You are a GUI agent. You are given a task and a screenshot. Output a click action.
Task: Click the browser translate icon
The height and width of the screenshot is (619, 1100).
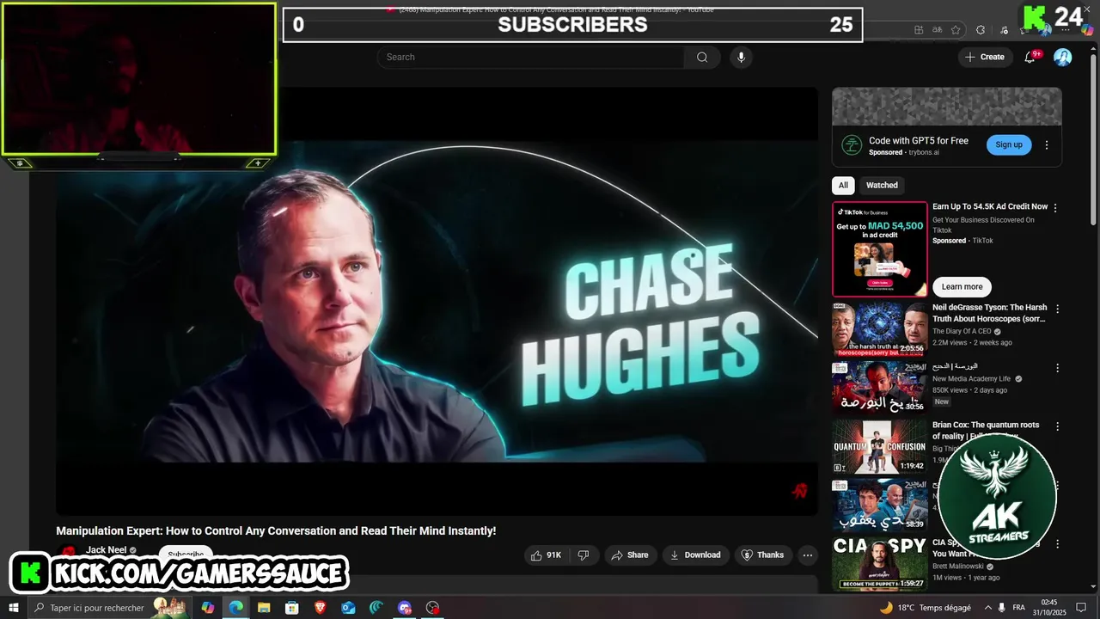point(938,30)
